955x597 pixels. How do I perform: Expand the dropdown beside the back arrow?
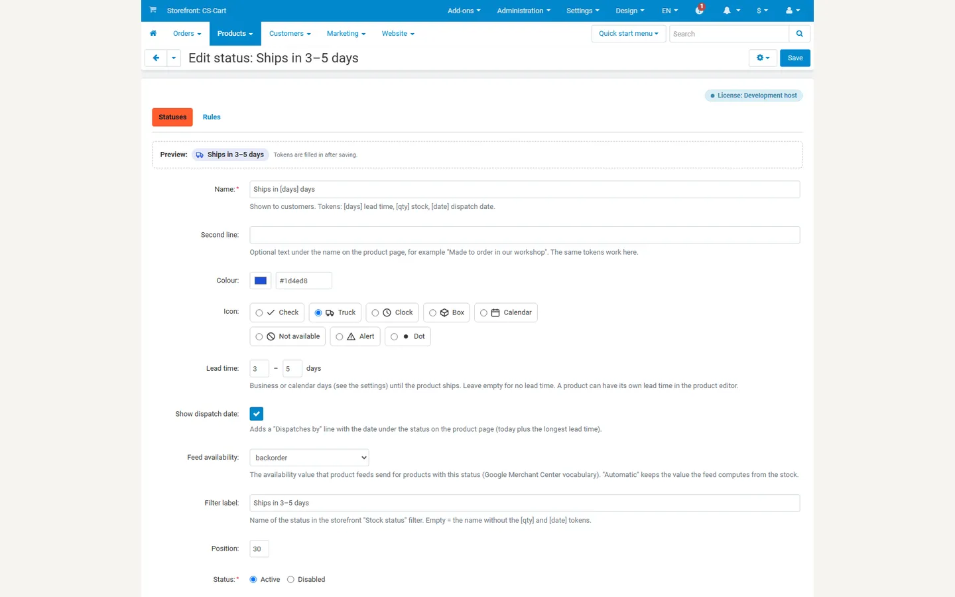click(x=174, y=58)
